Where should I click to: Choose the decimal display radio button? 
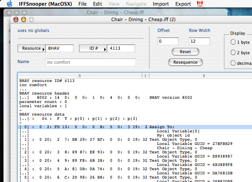point(233,63)
